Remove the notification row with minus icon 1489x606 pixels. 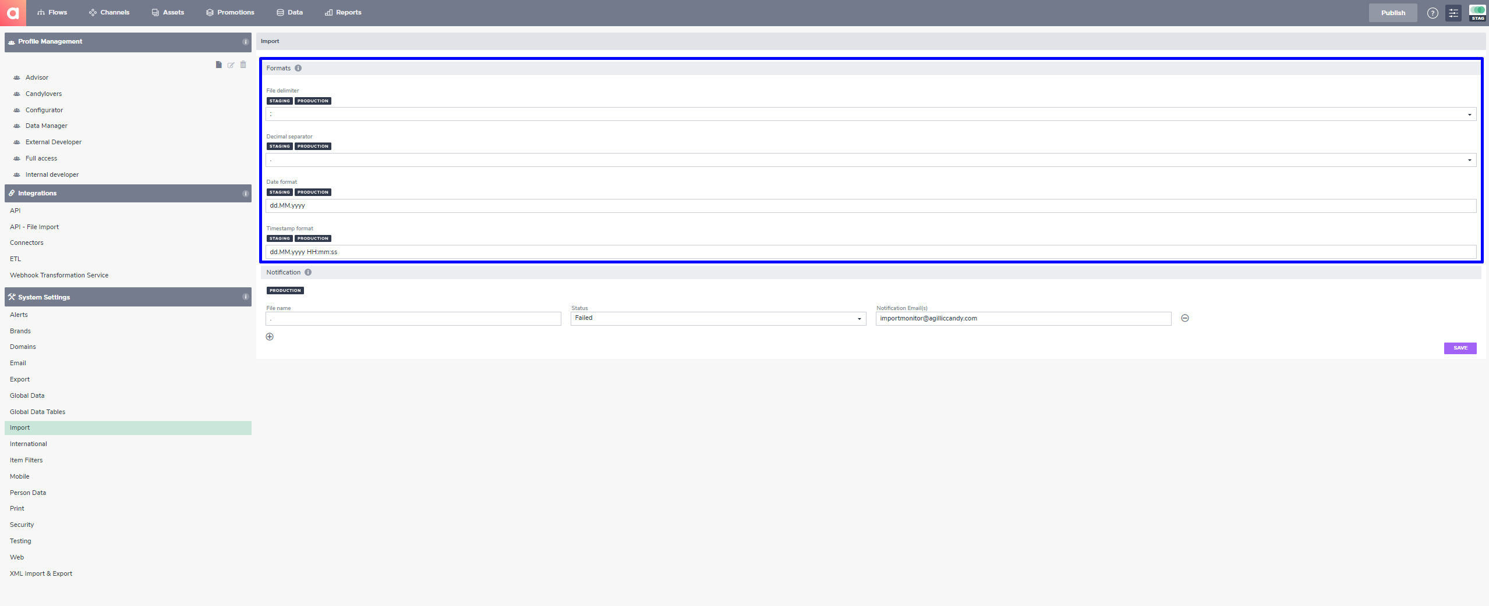pyautogui.click(x=1185, y=318)
